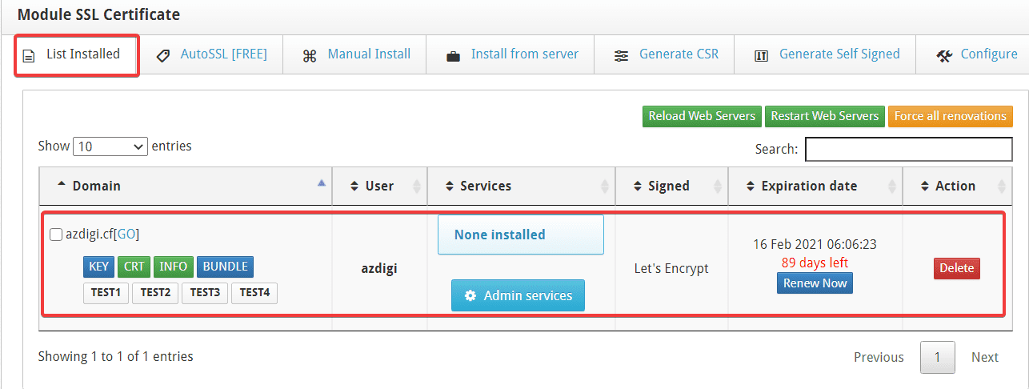Click the Generate CSR sliders icon
This screenshot has height=389, width=1029.
tap(621, 56)
